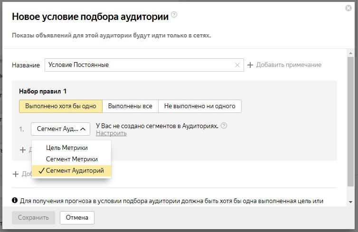Image resolution: width=358 pixels, height=232 pixels.
Task: Choose Сегмент Метрики in the dropdown list
Action: [x=72, y=159]
